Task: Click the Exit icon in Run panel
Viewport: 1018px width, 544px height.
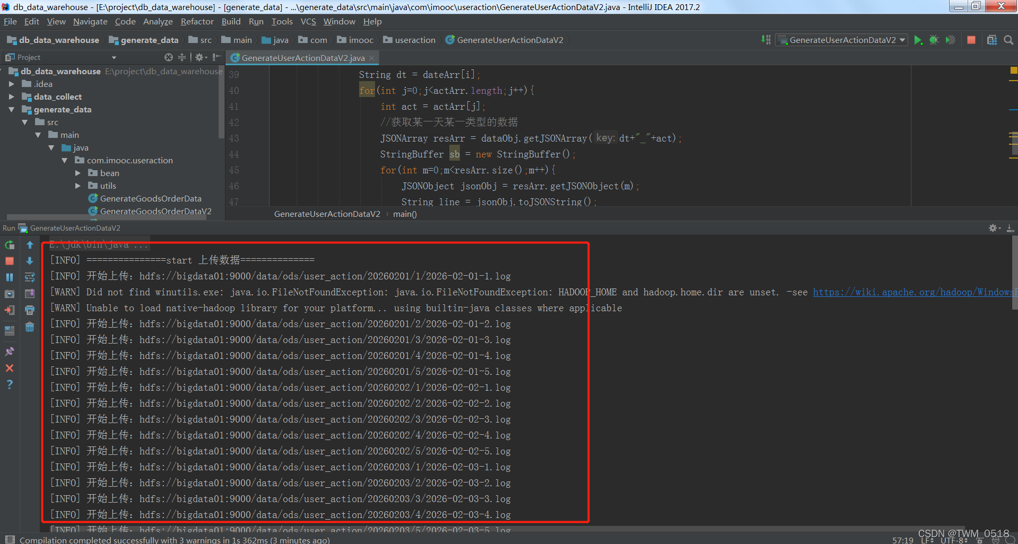Action: 10,310
